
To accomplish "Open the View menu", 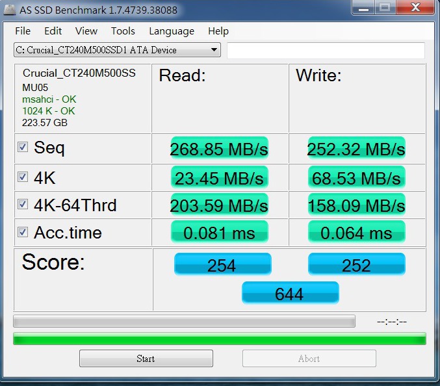I will (x=86, y=31).
